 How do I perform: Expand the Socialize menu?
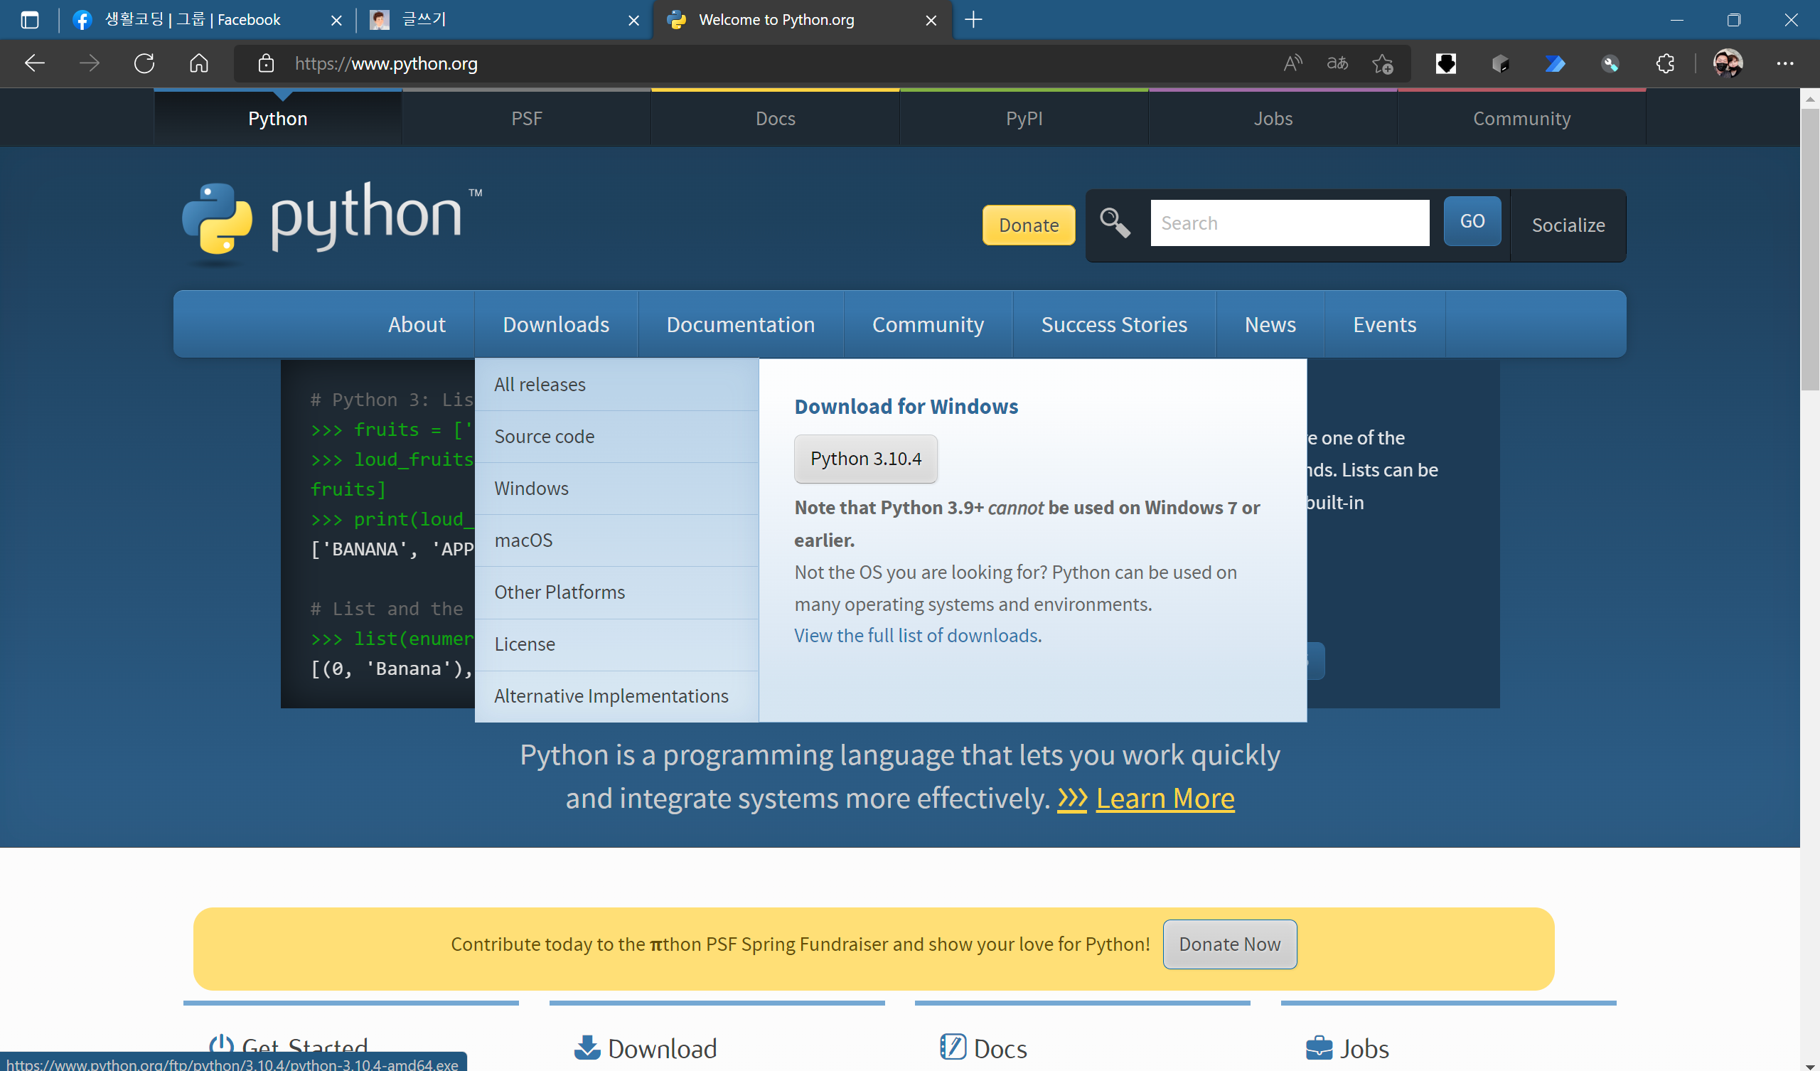tap(1568, 225)
